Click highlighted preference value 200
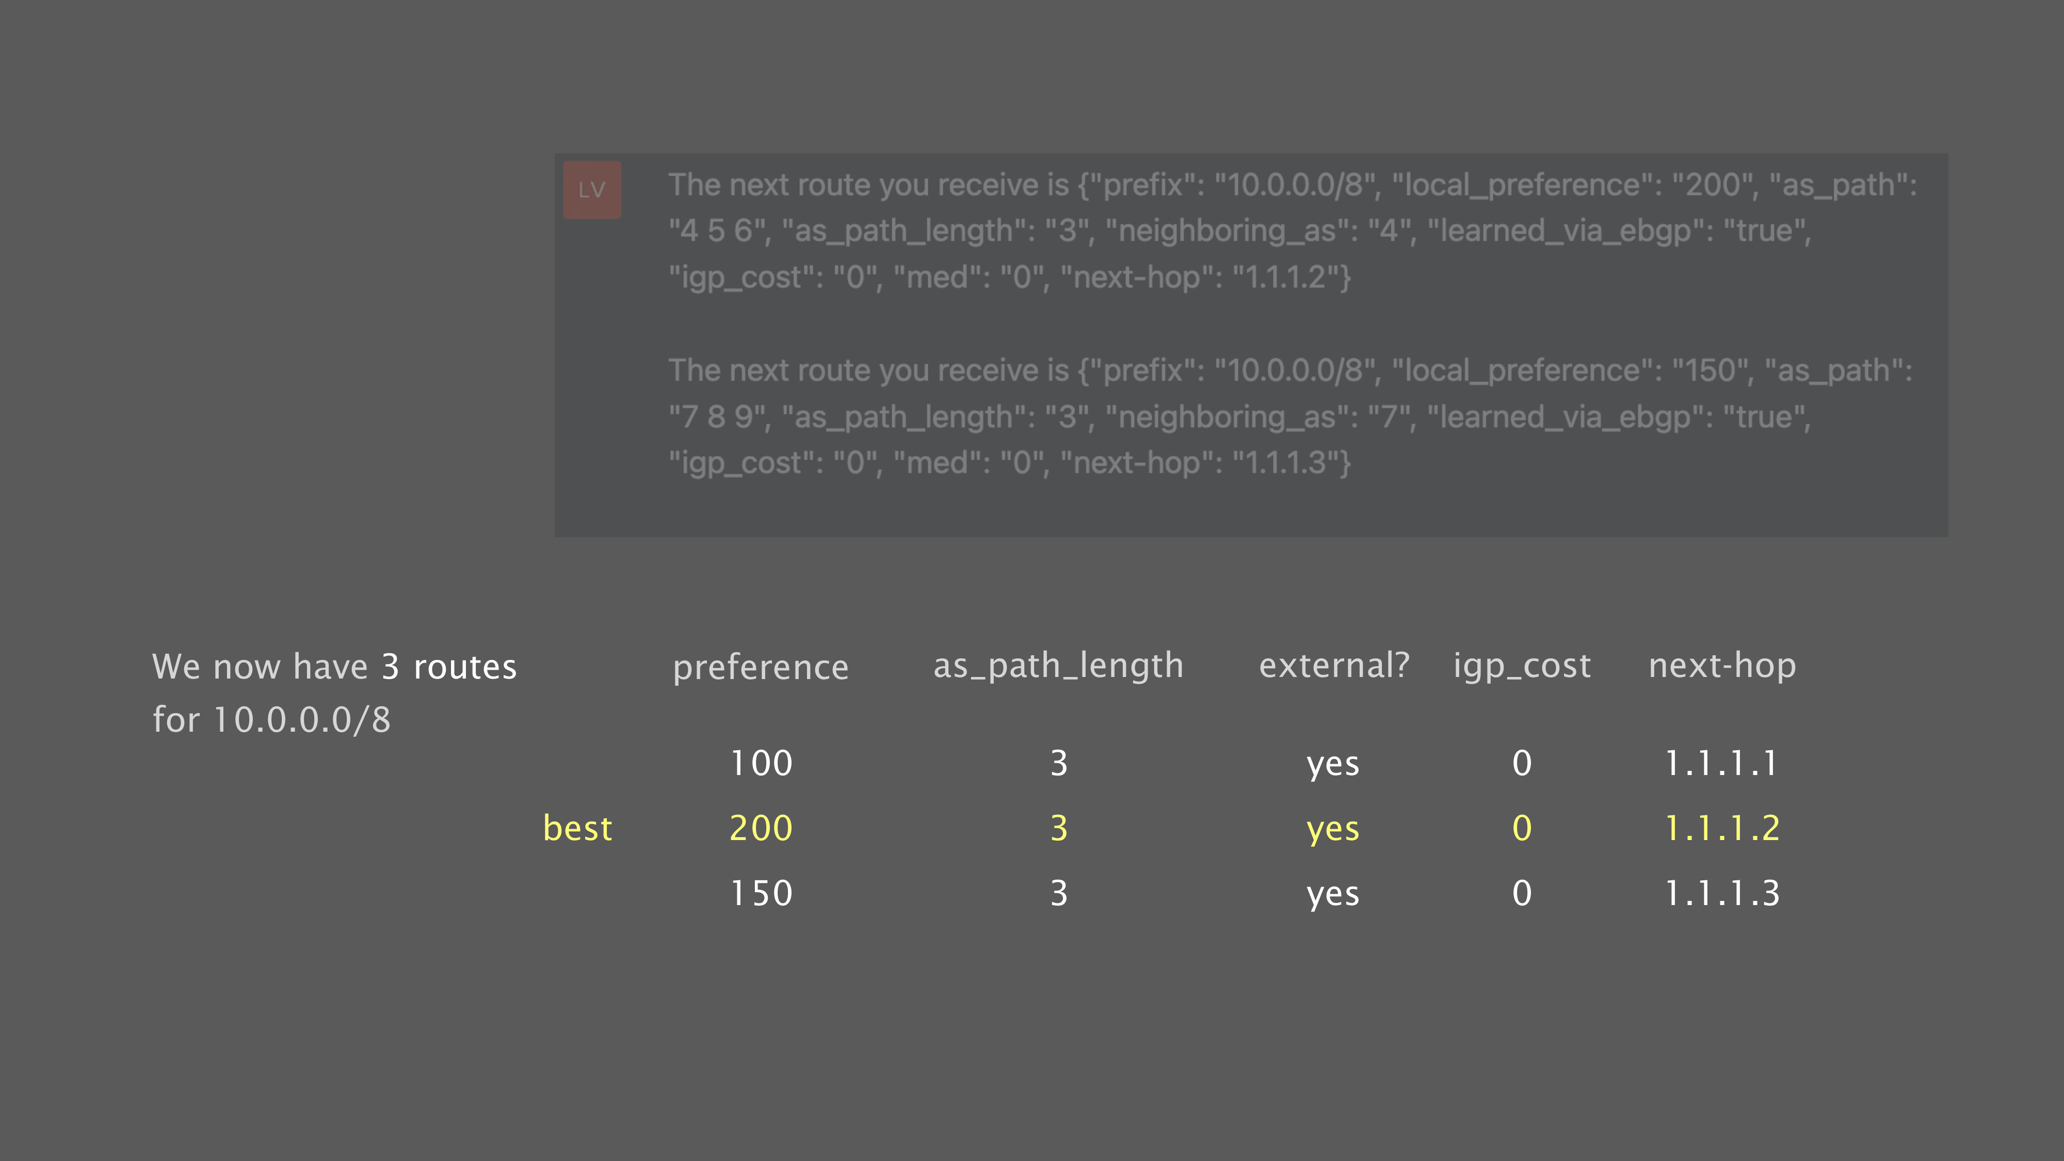This screenshot has width=2064, height=1161. (761, 829)
